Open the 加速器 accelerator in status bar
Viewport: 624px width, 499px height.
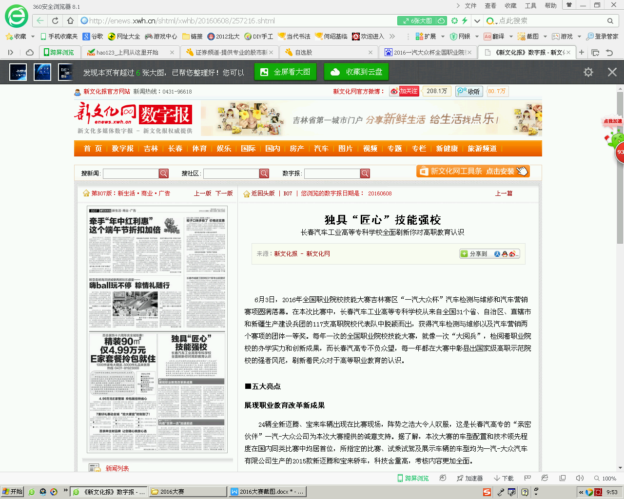tap(469, 478)
